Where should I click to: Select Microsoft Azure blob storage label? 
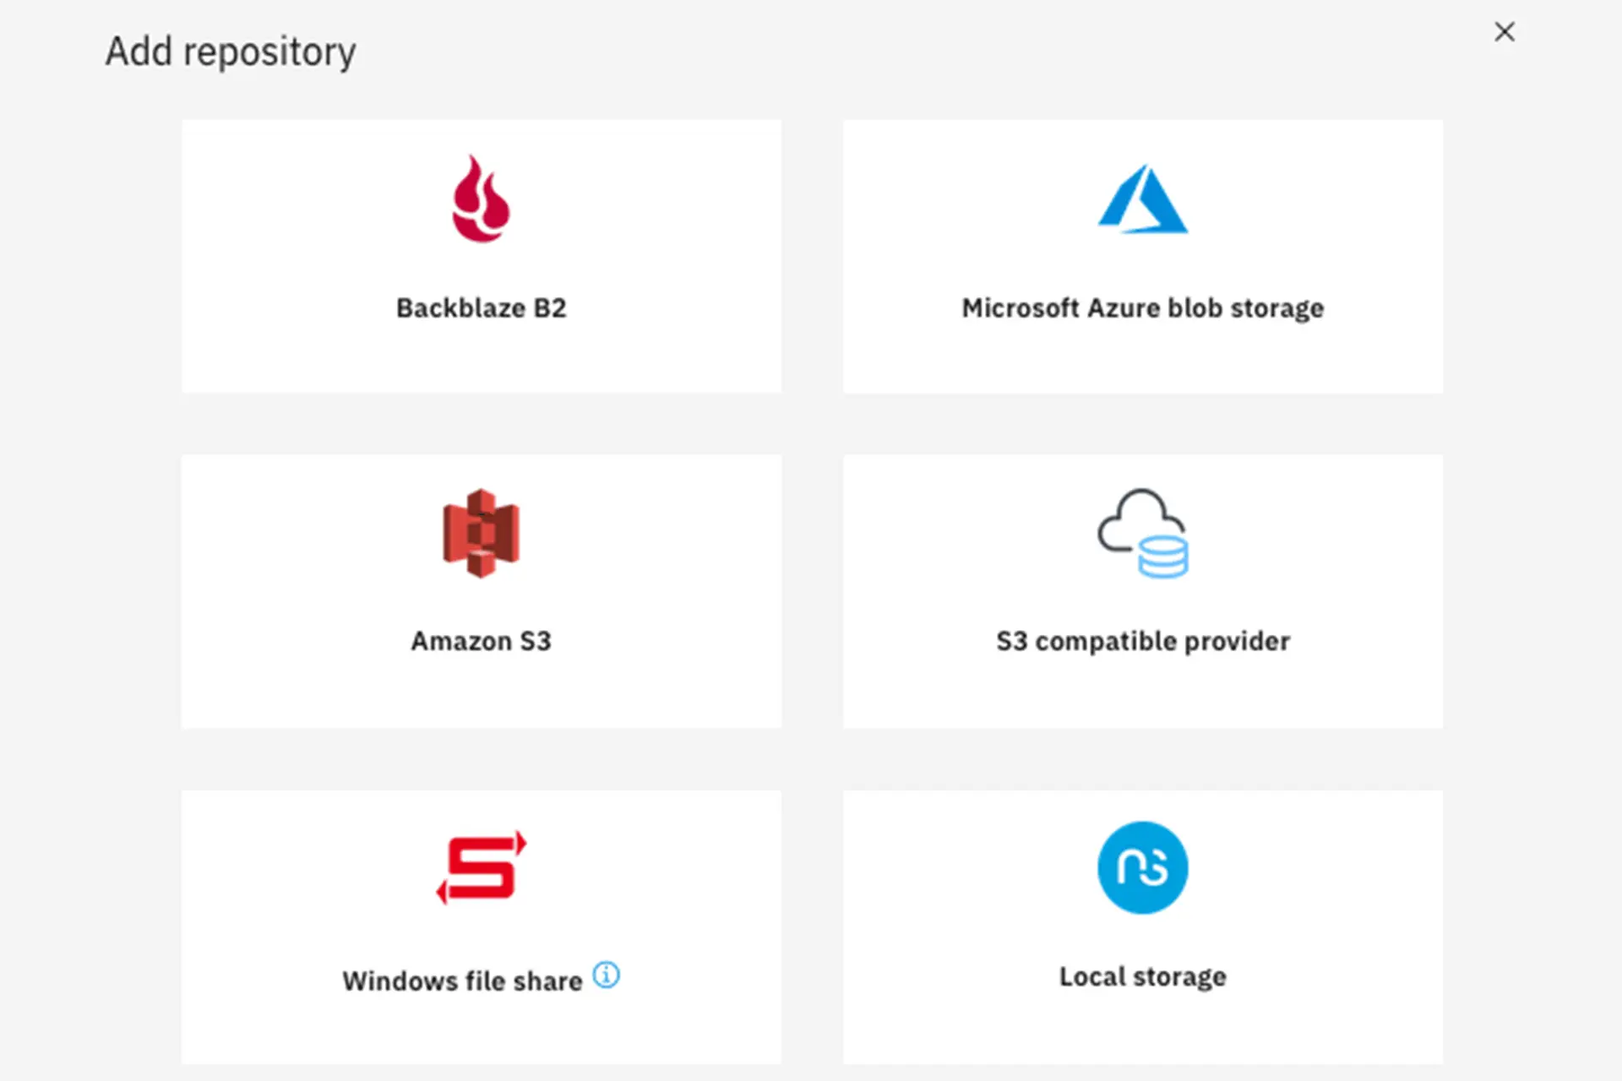(1143, 308)
